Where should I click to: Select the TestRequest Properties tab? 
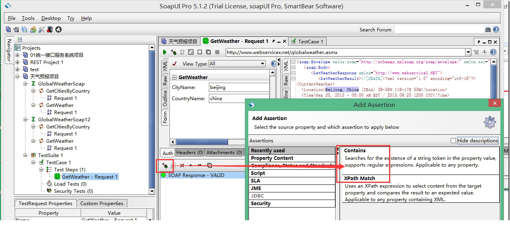click(x=46, y=204)
